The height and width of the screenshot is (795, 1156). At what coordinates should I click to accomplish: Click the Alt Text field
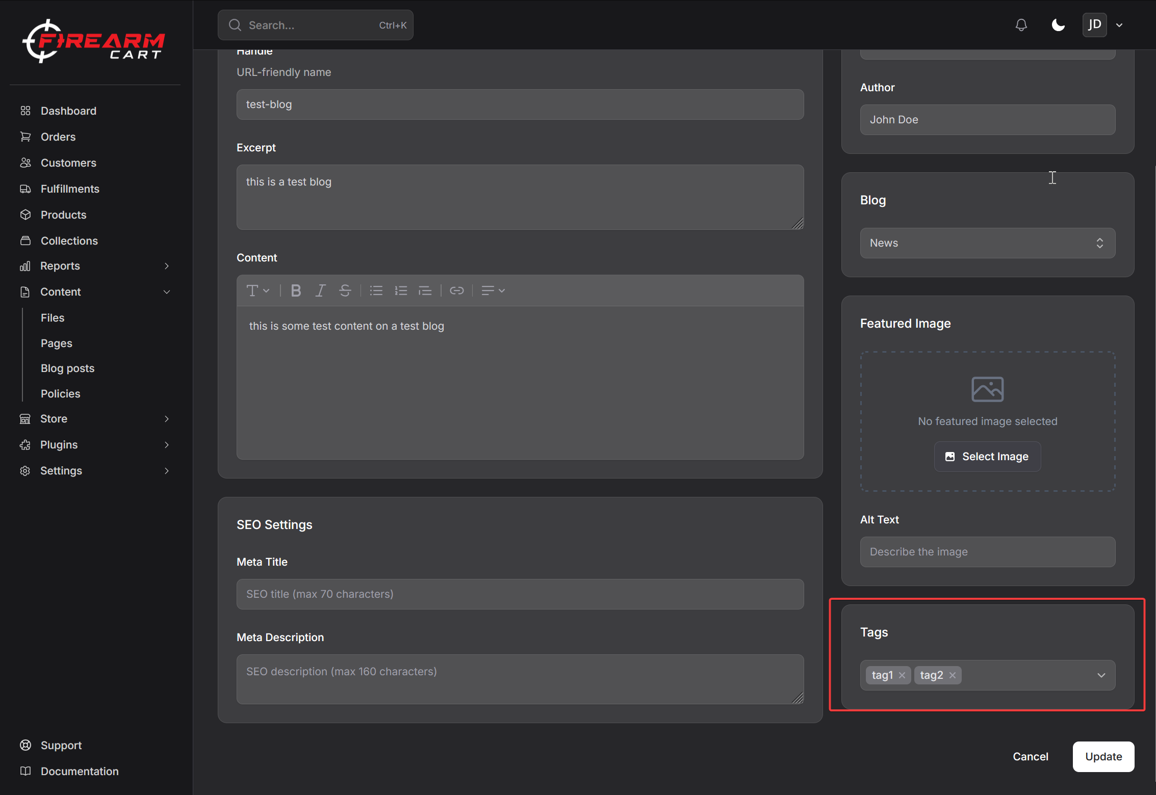pos(988,552)
